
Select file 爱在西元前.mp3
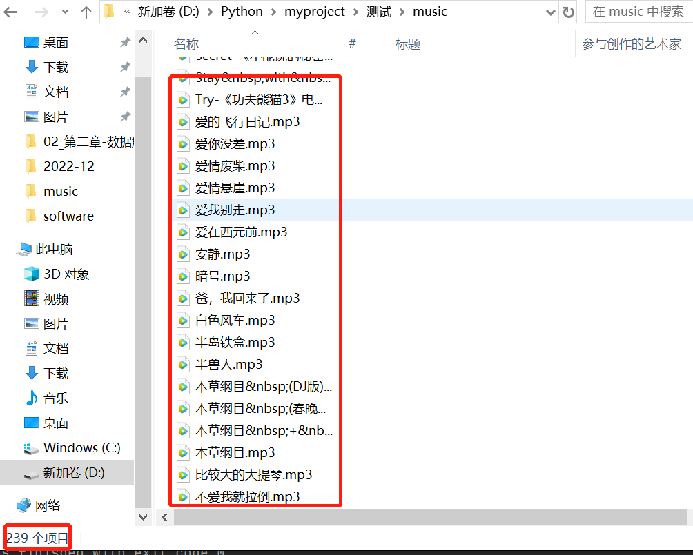coord(241,232)
